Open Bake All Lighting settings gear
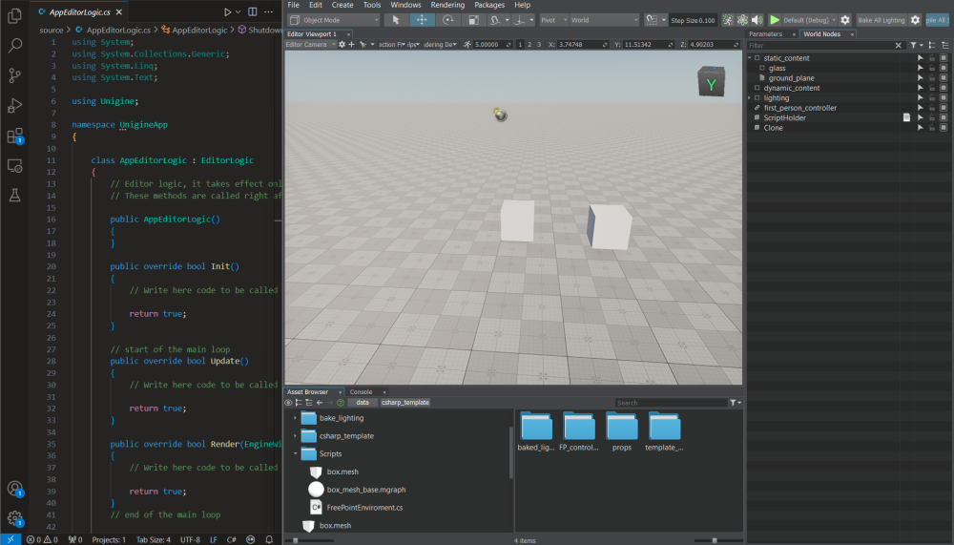Screen dimensions: 954x545 pos(916,20)
